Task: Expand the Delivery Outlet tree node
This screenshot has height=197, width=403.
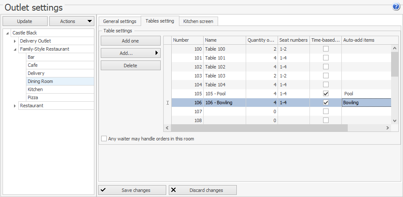Action: point(15,41)
